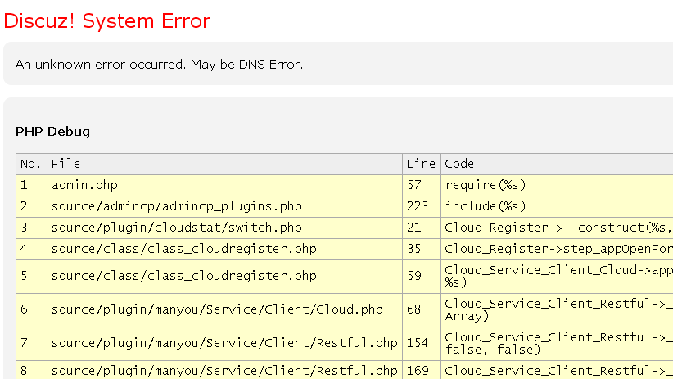This screenshot has height=379, width=673.
Task: Click the 'Code' column header
Action: click(x=557, y=164)
